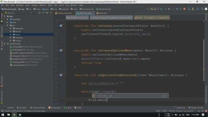The width and height of the screenshot is (208, 117).
Task: Click override gutter icon beside onCreateOptionsMenu
Action: [61, 50]
